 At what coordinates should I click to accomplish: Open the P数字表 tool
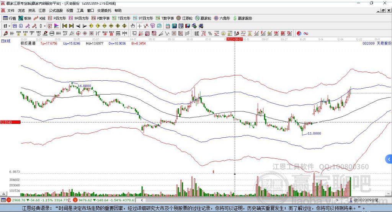101,18
